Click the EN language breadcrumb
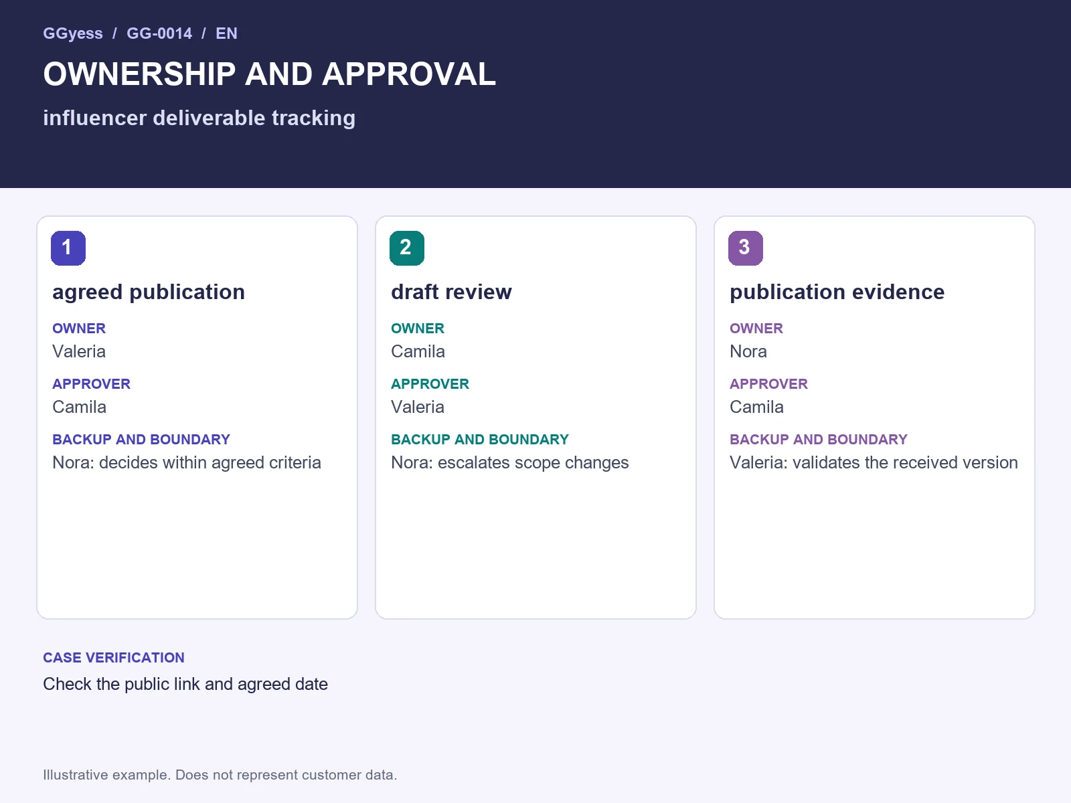1071x803 pixels. point(226,33)
